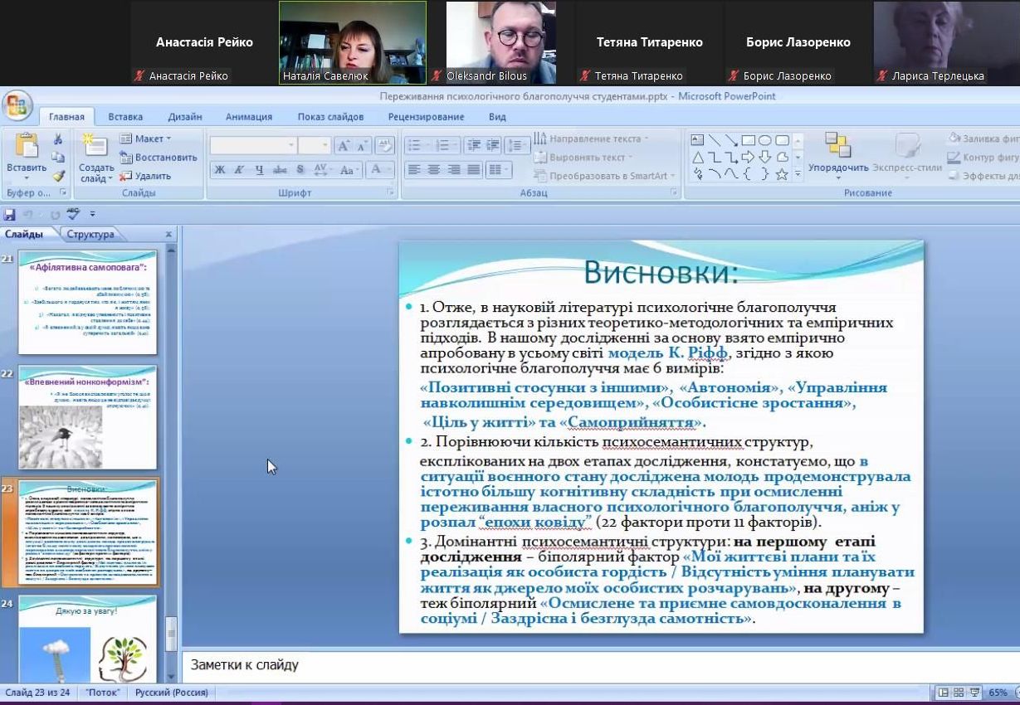Click the Paste (Вставить) icon

click(x=27, y=153)
